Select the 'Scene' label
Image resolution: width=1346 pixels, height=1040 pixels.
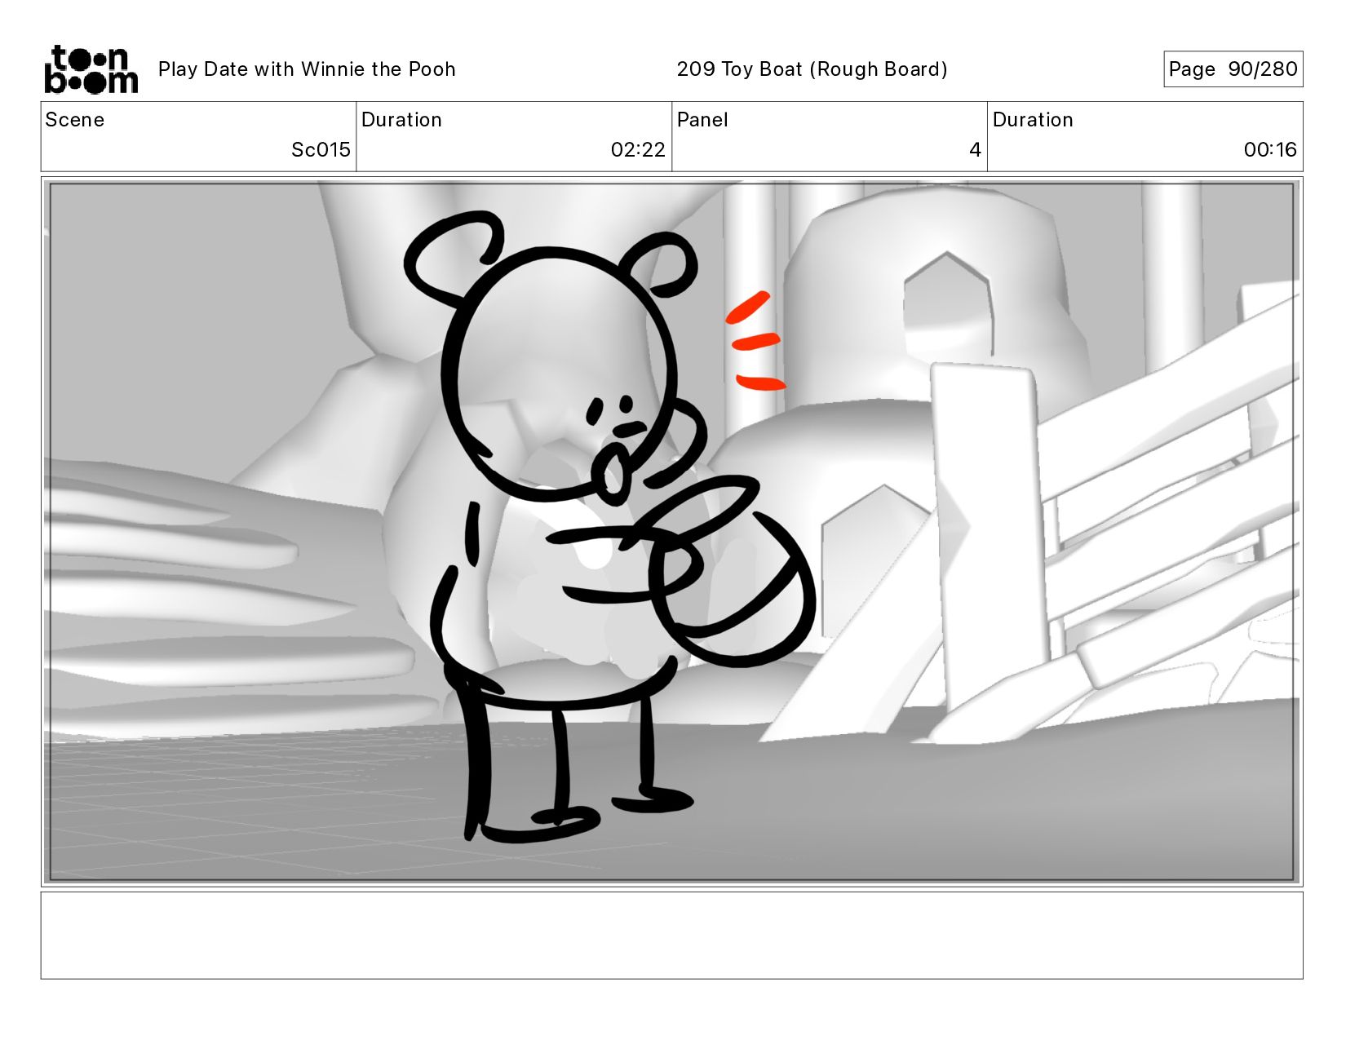tap(75, 120)
